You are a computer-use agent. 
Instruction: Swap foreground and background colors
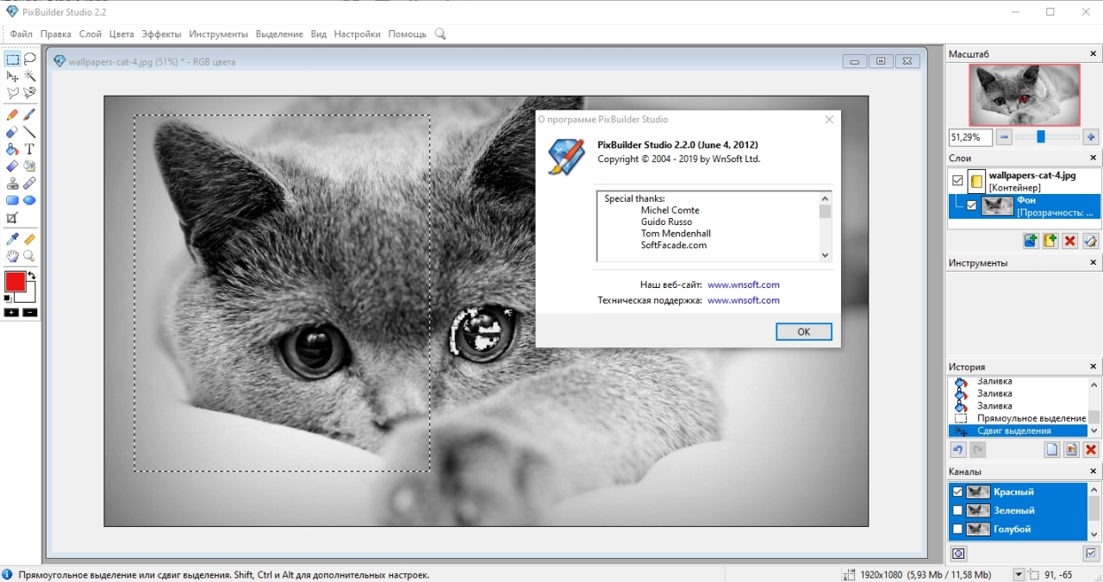32,275
